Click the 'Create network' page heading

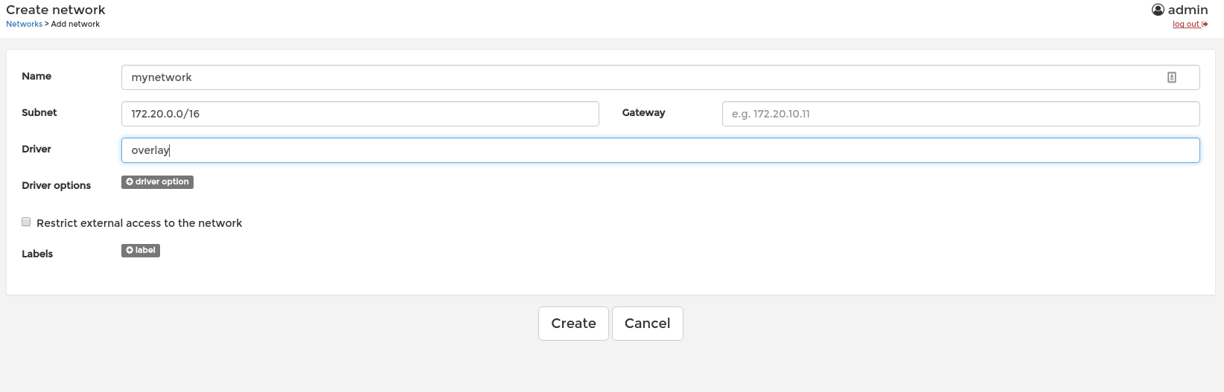coord(56,10)
